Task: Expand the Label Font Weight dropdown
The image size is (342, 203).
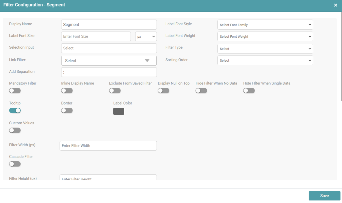Action: 265,36
